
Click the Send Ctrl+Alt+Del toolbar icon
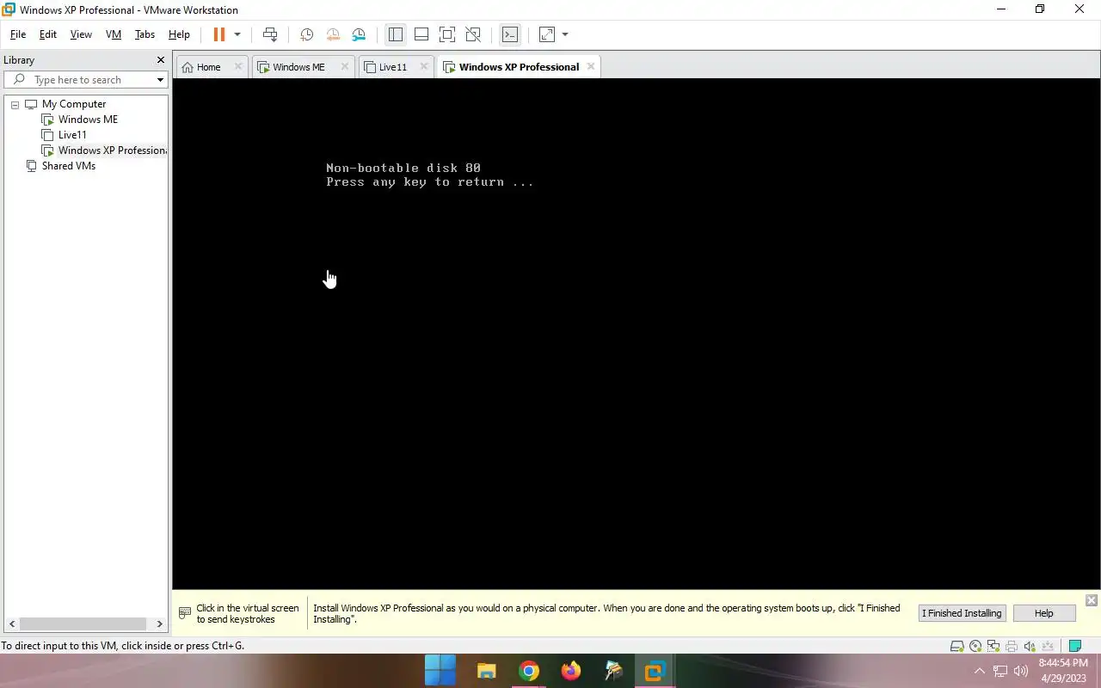pos(270,34)
